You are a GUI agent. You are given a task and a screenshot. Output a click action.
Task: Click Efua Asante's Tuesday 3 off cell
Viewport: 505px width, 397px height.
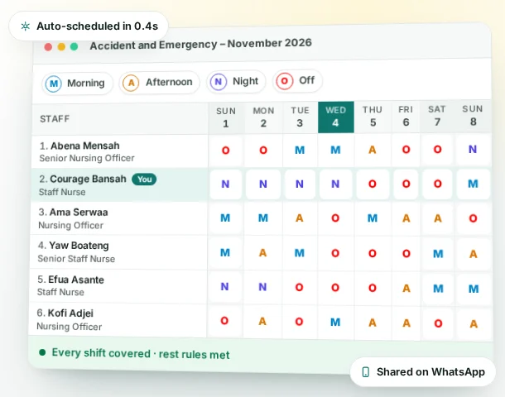[x=299, y=287]
